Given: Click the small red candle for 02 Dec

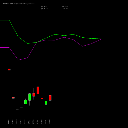Looking at the screenshot, I should tap(42, 99).
